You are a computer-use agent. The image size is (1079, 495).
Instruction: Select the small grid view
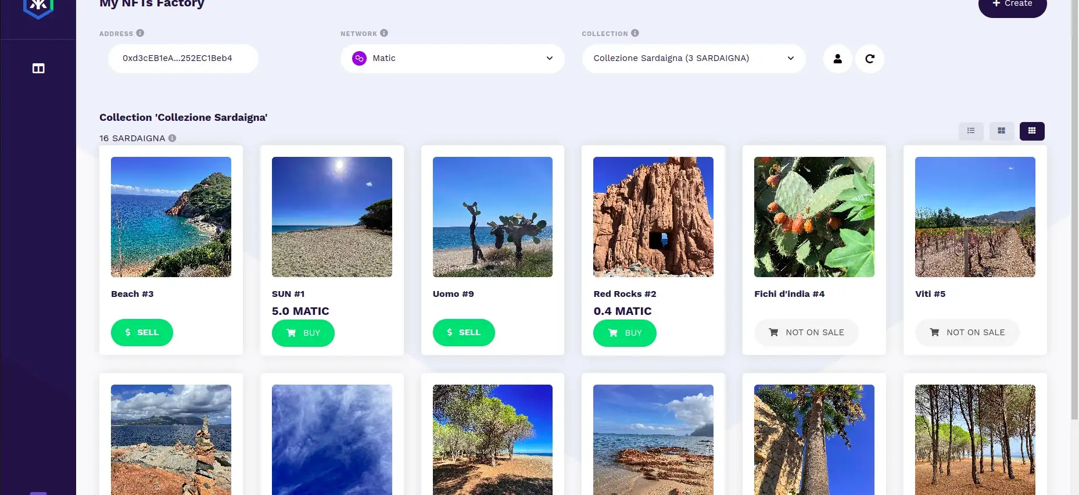(1032, 131)
